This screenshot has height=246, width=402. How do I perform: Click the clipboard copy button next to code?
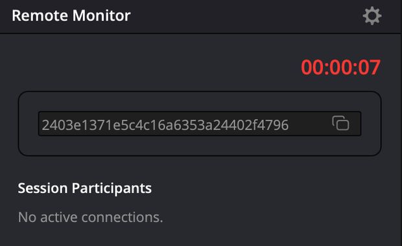(x=340, y=123)
